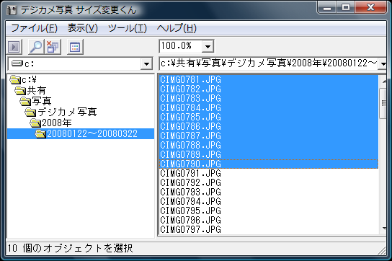Close the サイズ変更くん window
Screen dimensions: 392x261
(371, 8)
